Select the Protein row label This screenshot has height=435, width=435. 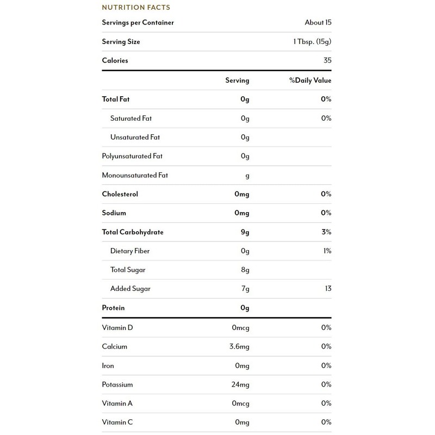(x=113, y=308)
